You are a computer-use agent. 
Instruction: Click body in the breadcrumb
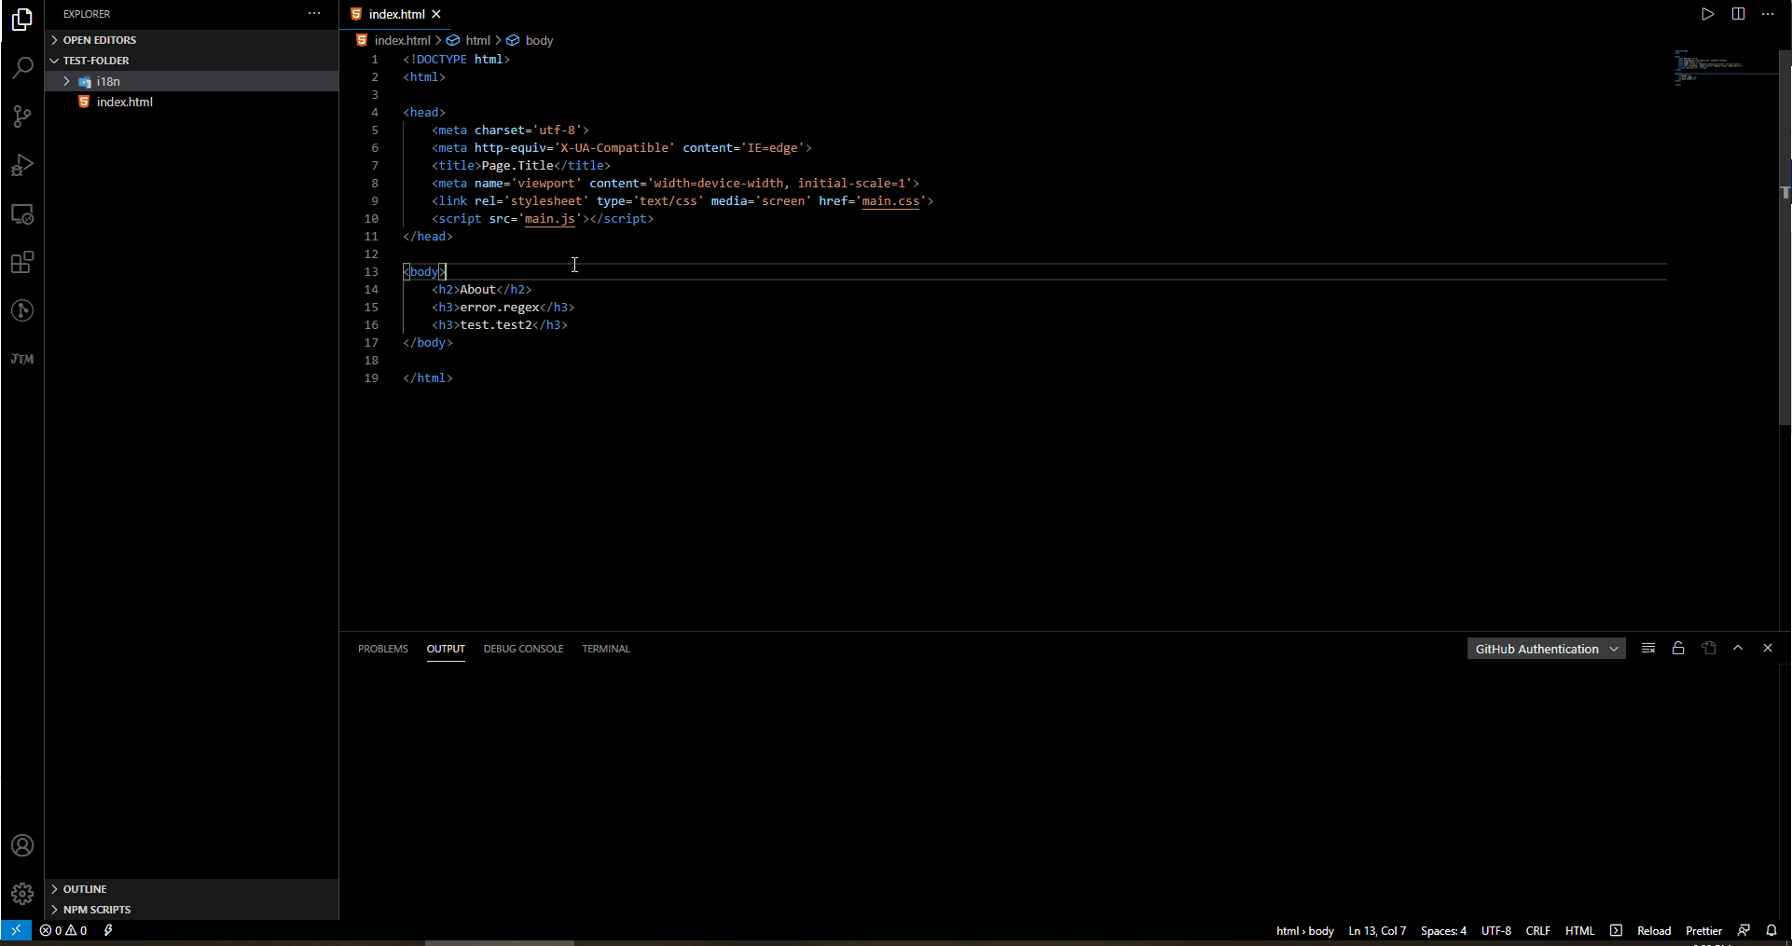(x=539, y=40)
